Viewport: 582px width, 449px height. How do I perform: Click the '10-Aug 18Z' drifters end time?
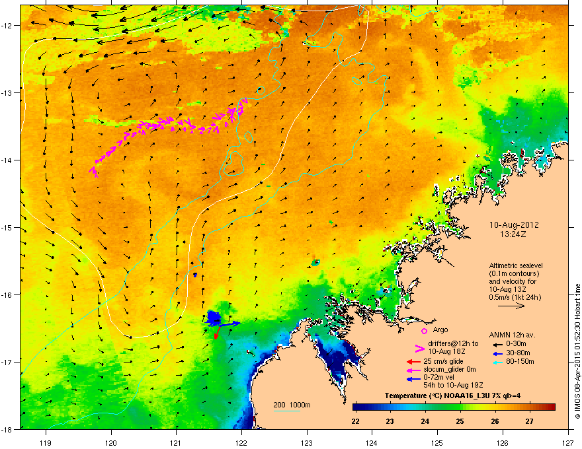[446, 351]
